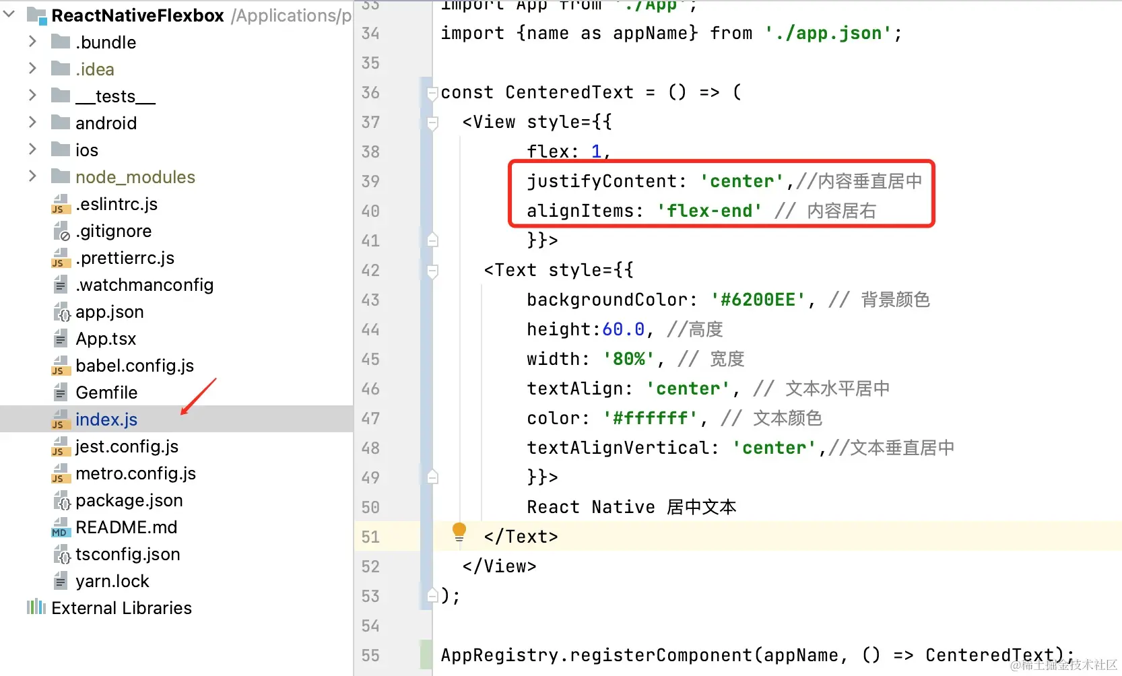Select yarn.lock in the tree
1122x676 pixels.
(112, 581)
